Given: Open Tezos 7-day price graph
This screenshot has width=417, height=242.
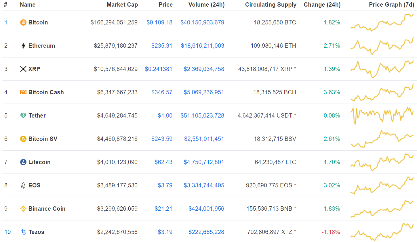Looking at the screenshot, I should coord(382,232).
